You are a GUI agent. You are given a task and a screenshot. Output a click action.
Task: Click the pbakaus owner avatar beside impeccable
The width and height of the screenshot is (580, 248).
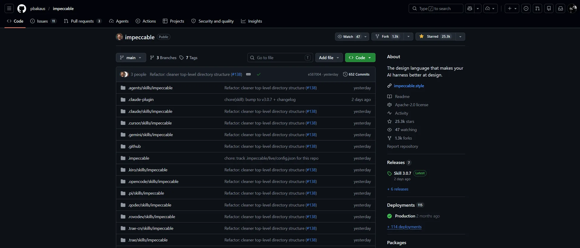coord(119,37)
